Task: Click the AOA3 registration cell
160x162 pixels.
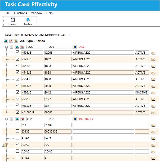Action: coord(32,151)
